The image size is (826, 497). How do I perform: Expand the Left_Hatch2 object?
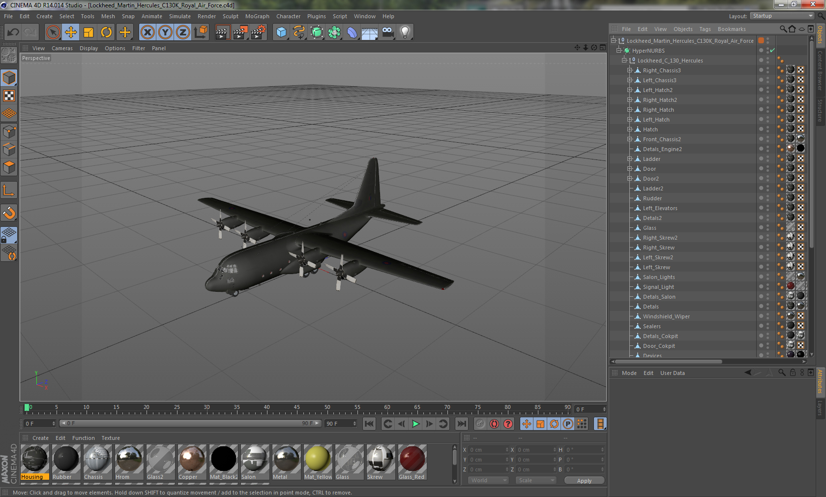(630, 90)
